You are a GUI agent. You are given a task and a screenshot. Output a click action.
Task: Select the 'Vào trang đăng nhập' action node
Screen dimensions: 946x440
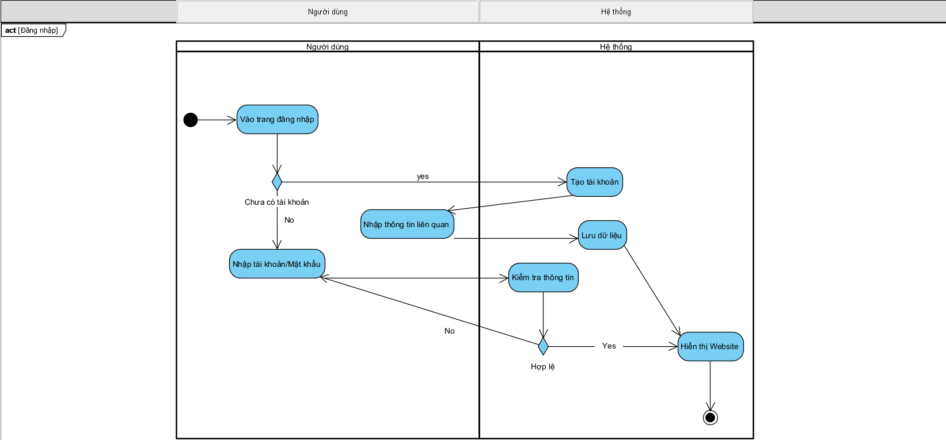click(x=277, y=120)
